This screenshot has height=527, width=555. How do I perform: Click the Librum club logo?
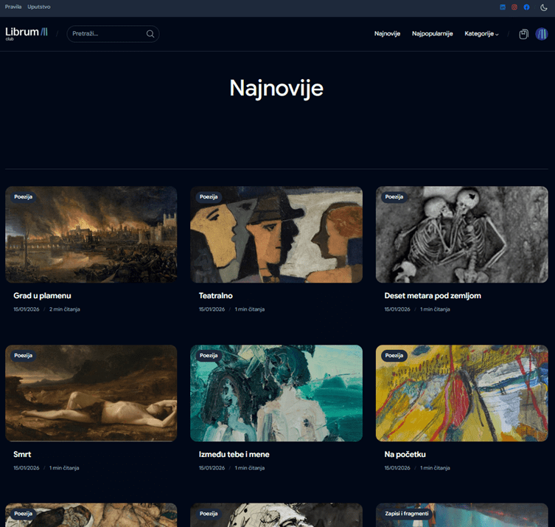[27, 33]
